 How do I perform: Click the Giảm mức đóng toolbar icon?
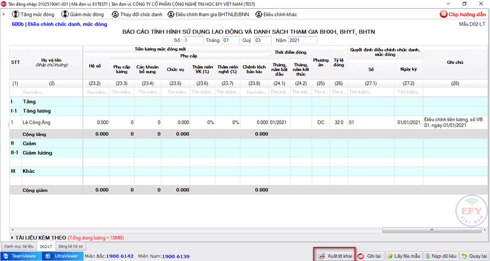[65, 14]
